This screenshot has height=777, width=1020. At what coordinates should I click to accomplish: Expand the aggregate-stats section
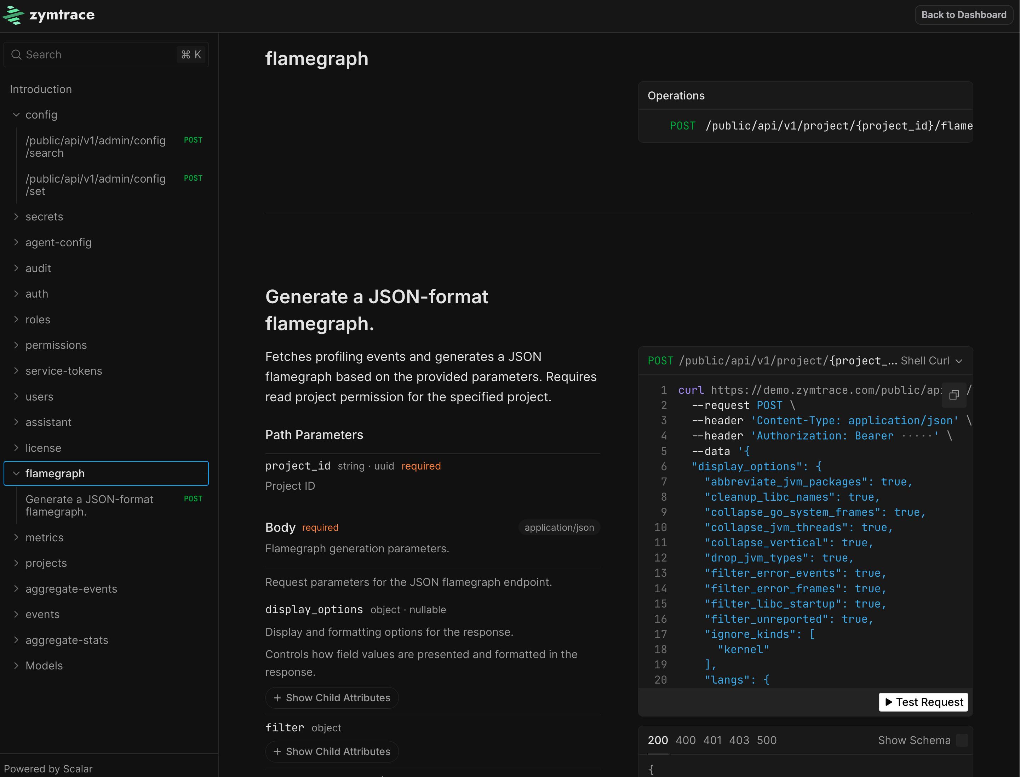pos(16,640)
